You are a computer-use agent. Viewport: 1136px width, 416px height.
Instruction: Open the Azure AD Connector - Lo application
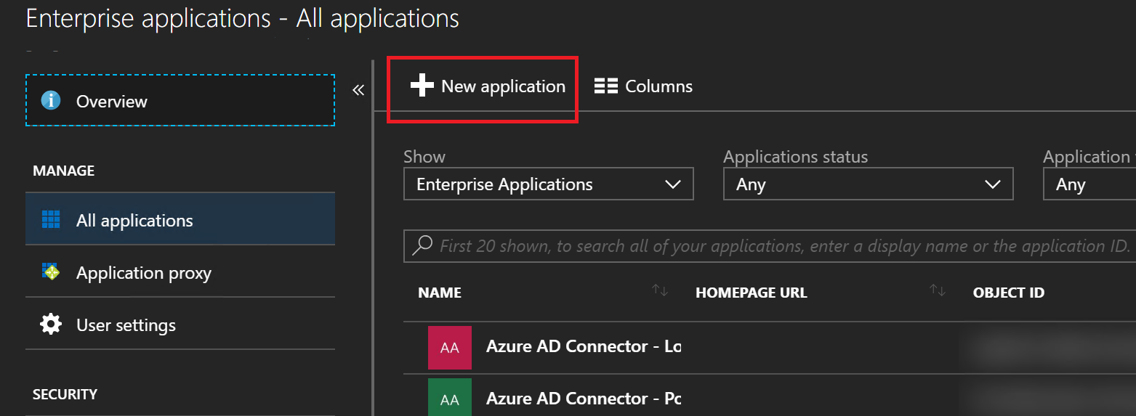(584, 346)
